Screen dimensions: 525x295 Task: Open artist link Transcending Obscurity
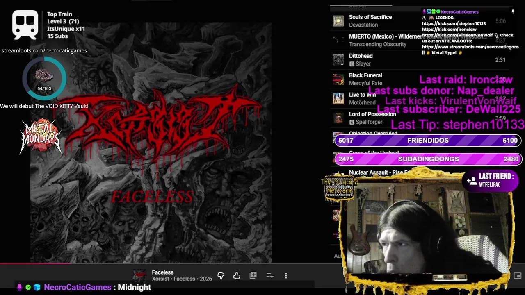click(378, 44)
